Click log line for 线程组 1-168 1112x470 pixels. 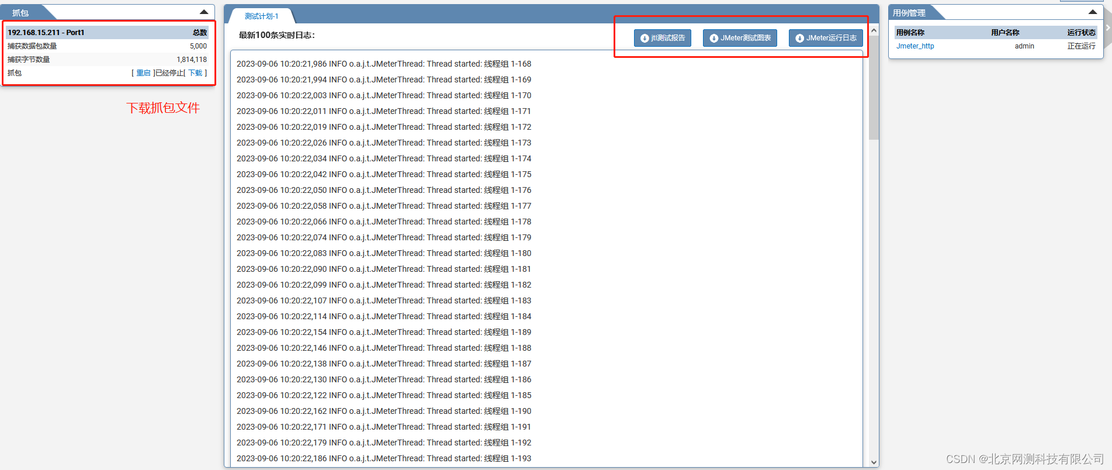tap(384, 64)
